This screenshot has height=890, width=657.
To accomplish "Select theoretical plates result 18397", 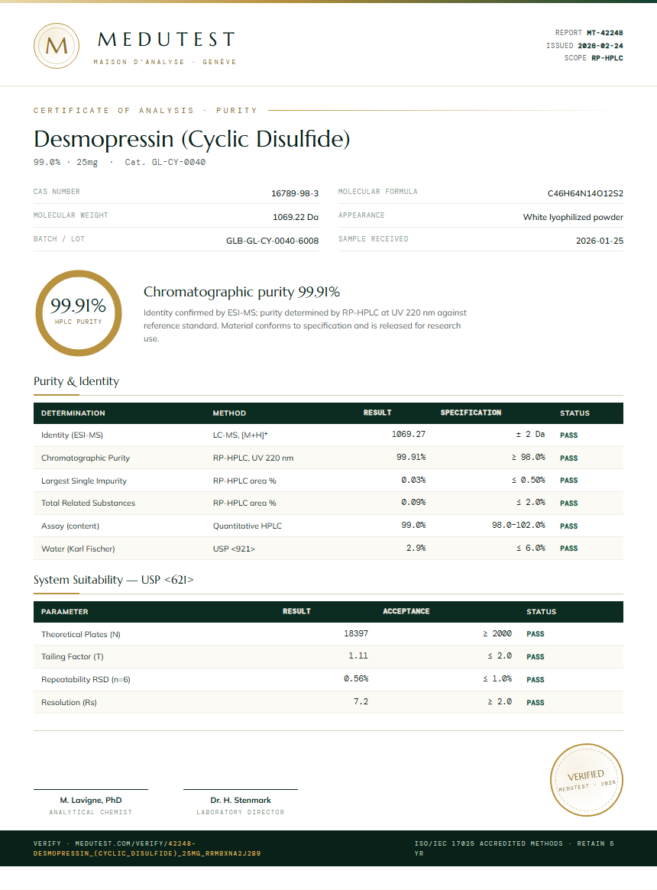I will 355,633.
